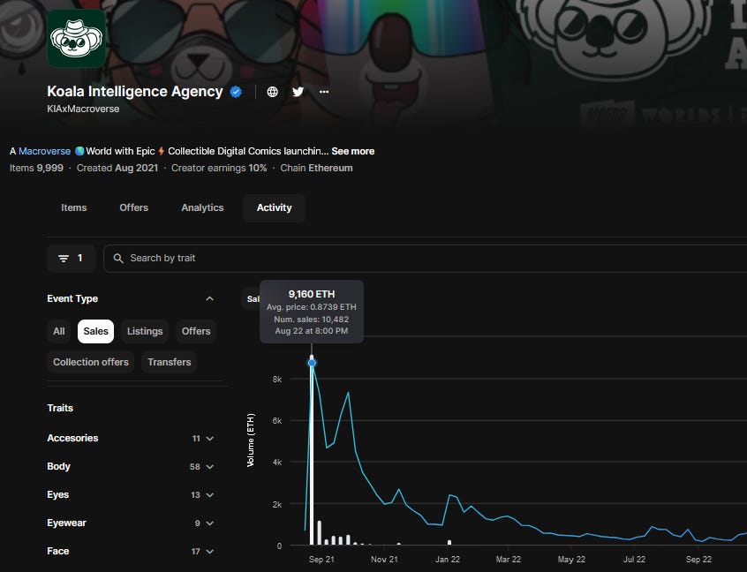Open the Items tab
The image size is (747, 572).
[74, 207]
